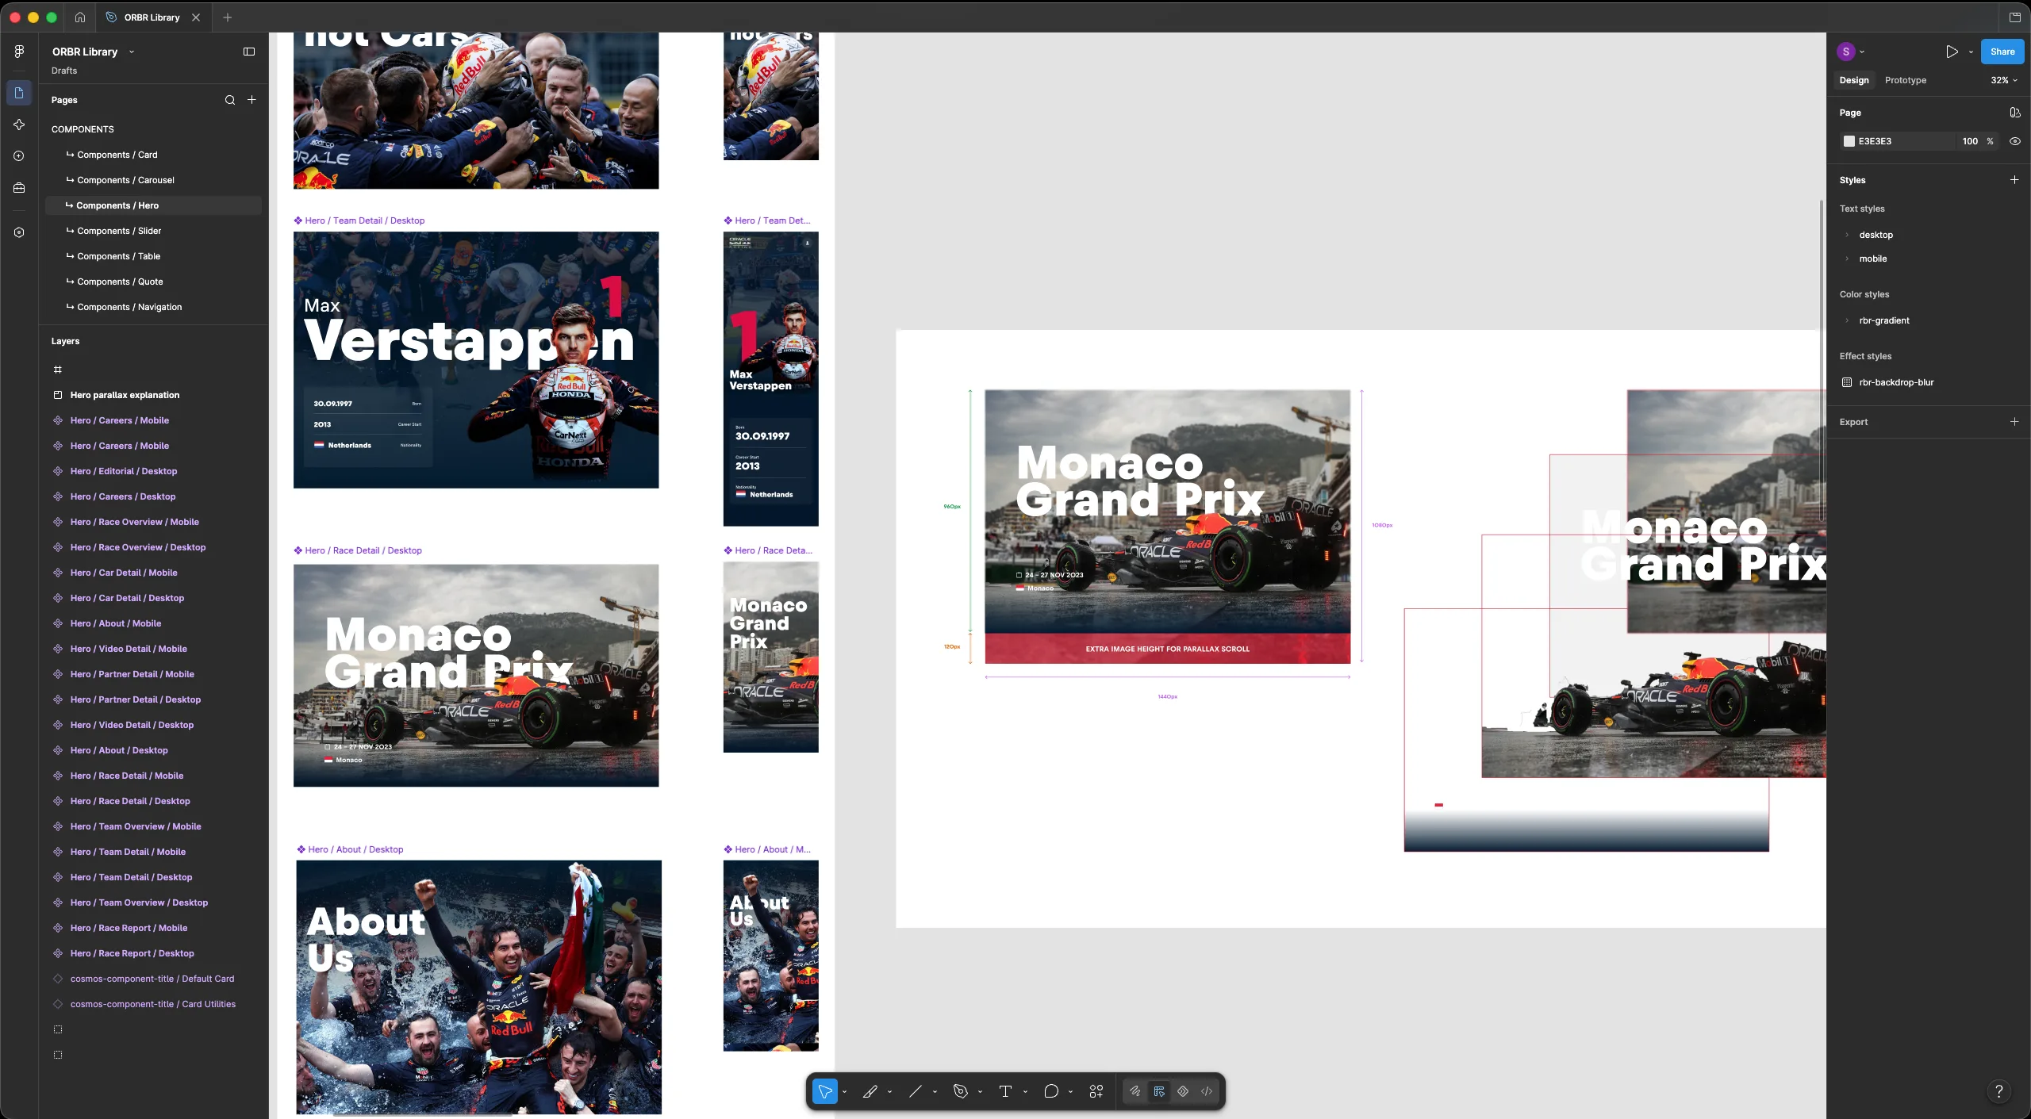Open the help question mark button

(1999, 1091)
